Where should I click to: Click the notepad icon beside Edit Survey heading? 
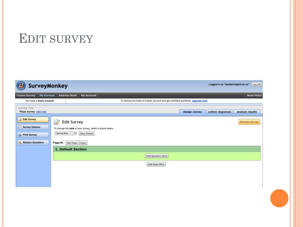57,122
